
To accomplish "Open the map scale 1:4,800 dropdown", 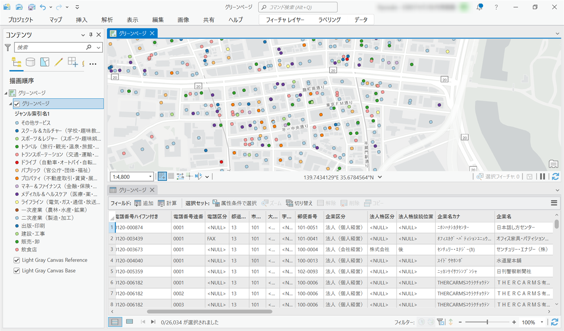I will pos(151,177).
